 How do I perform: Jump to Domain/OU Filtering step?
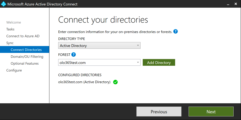coord(27,57)
